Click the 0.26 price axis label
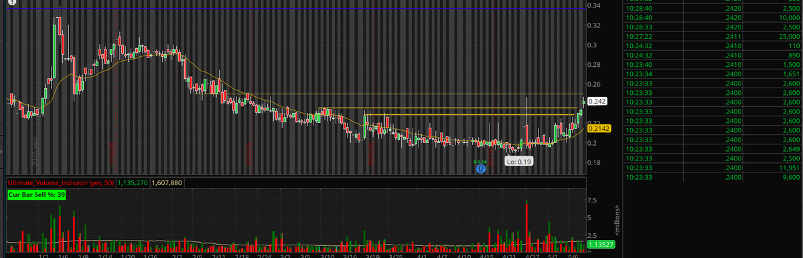 (x=594, y=84)
